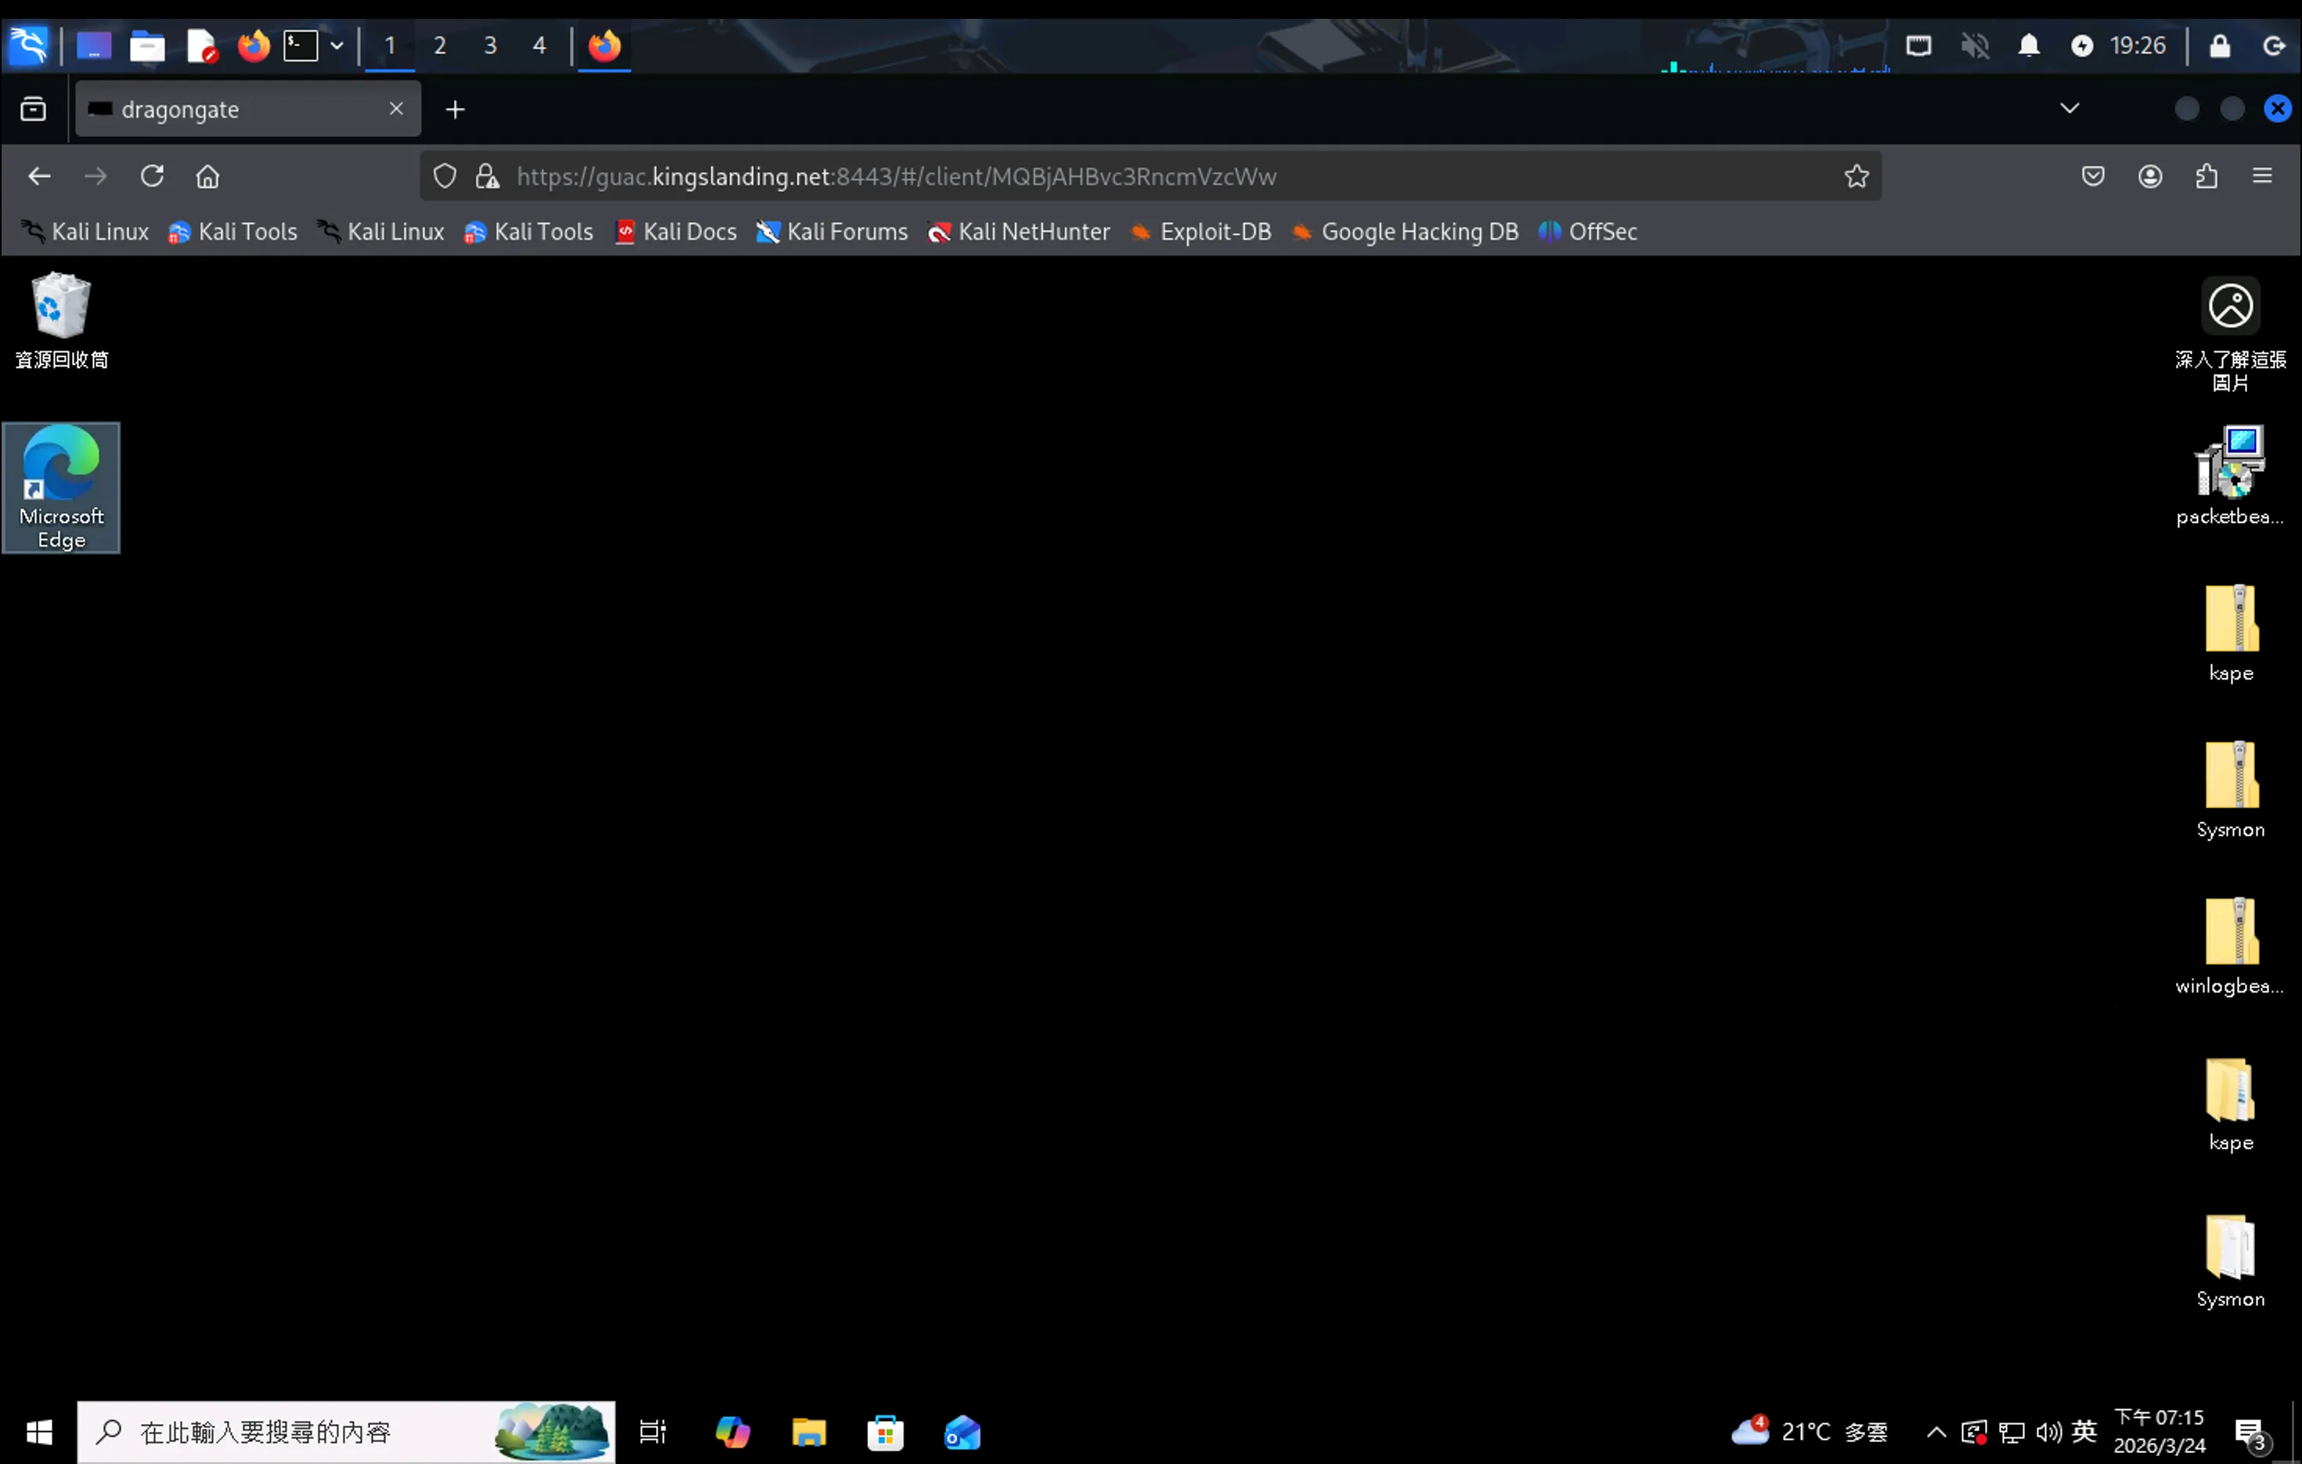
Task: Switch to workspace 3
Action: tap(490, 46)
